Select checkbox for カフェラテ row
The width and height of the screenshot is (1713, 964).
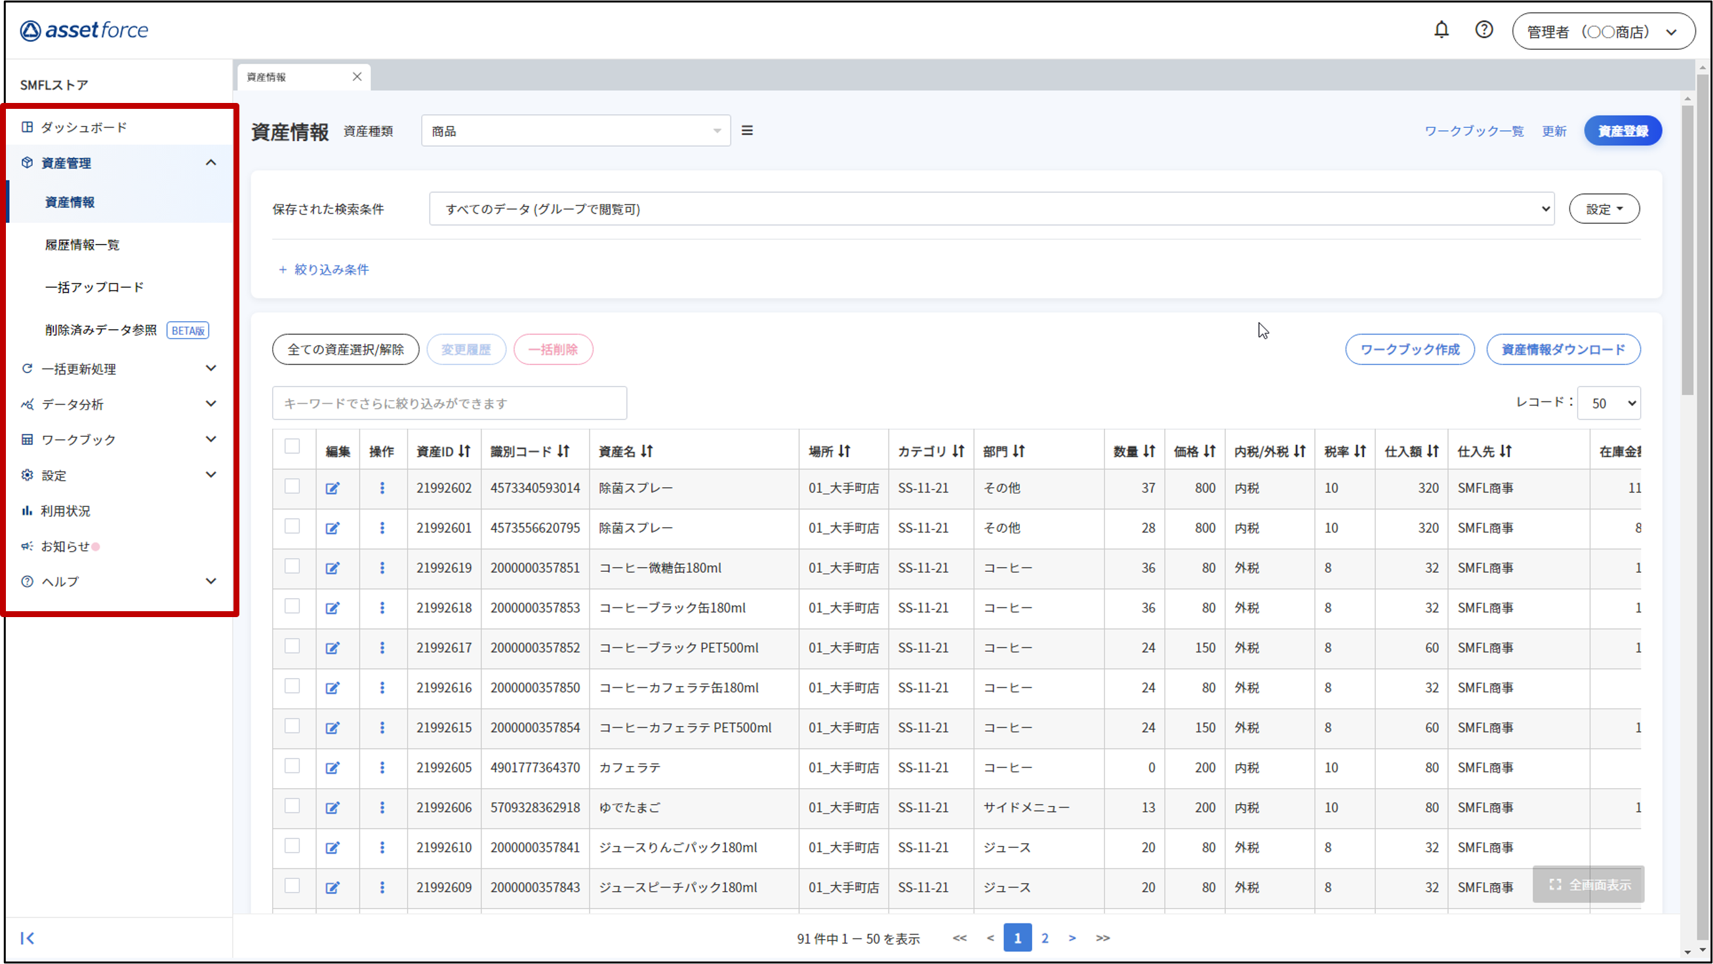pos(292,766)
